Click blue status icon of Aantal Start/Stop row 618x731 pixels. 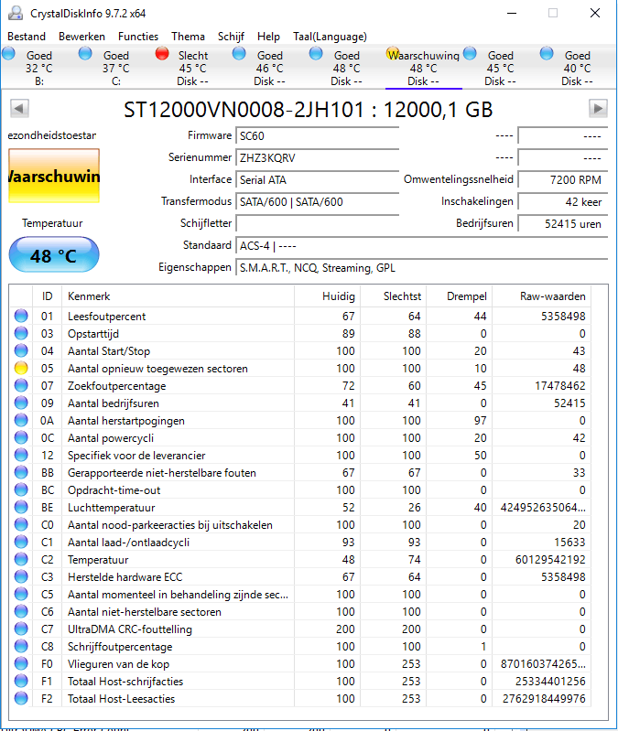click(21, 350)
